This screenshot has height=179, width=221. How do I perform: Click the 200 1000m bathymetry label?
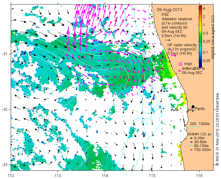click(x=200, y=124)
